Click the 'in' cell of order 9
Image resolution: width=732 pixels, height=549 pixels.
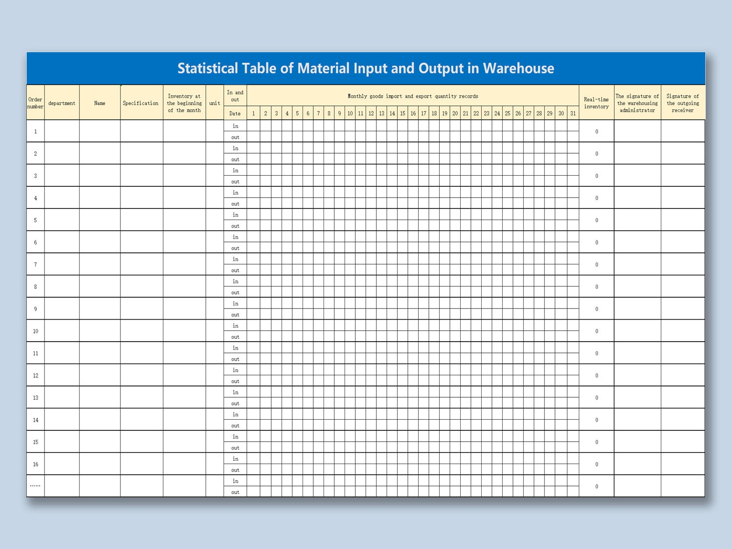pos(235,303)
